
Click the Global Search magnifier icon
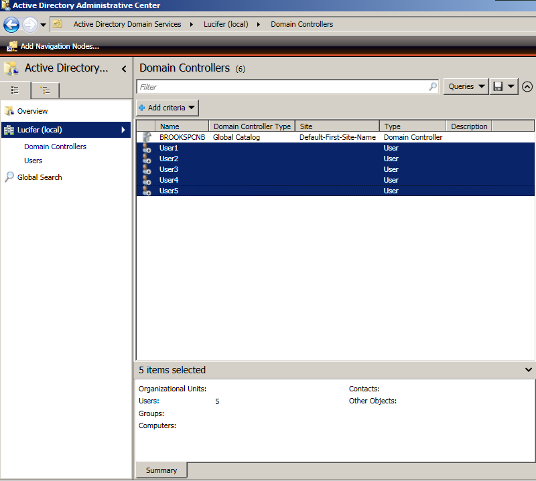coord(9,177)
